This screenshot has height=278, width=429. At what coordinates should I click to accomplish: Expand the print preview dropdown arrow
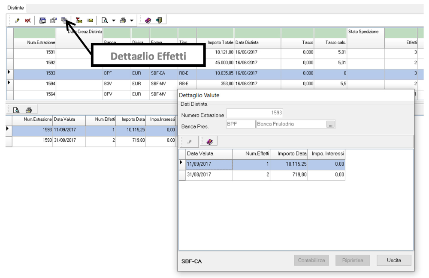pos(114,20)
